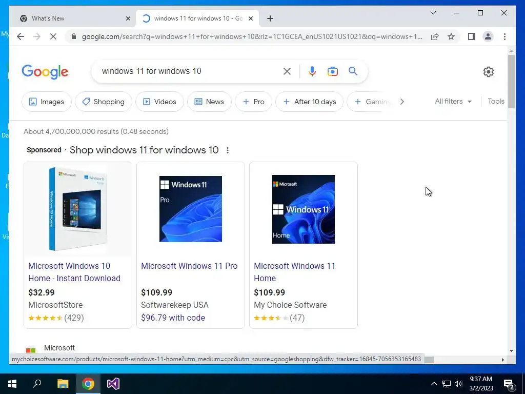Click the magnifier search button
The width and height of the screenshot is (525, 394).
point(353,71)
